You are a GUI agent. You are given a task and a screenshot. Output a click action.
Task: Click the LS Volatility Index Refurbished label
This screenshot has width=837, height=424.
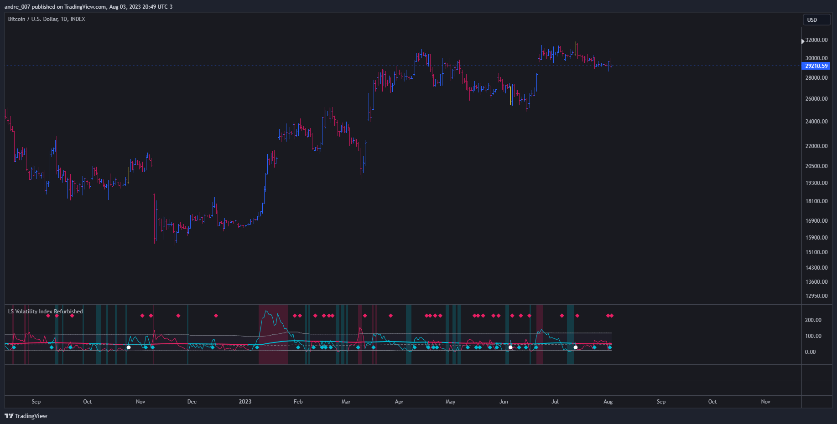point(46,312)
